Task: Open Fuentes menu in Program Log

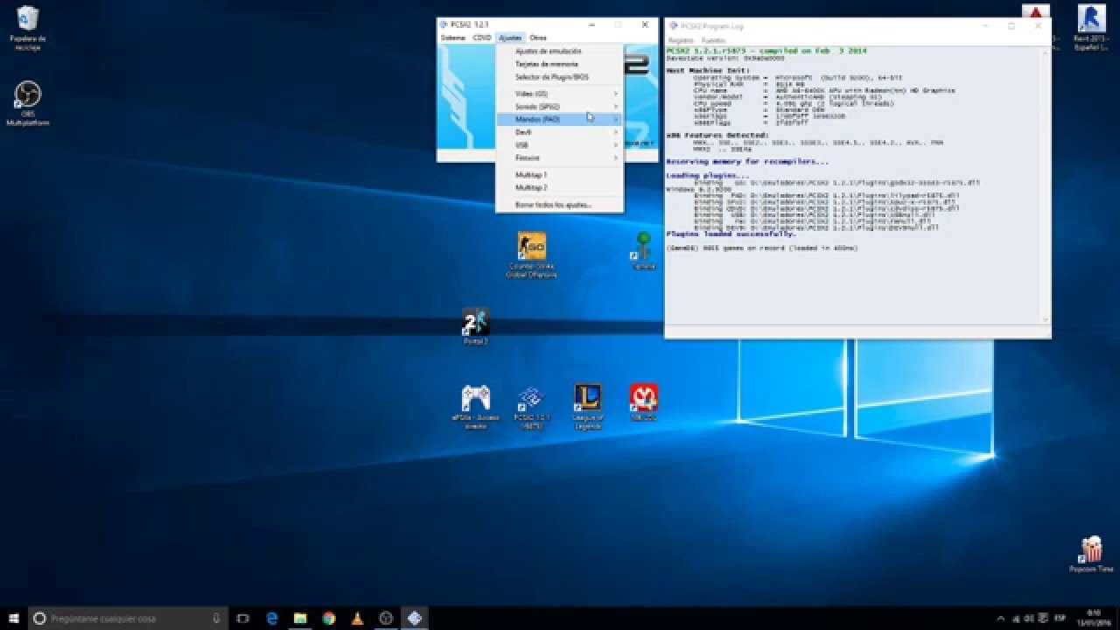Action: 714,40
